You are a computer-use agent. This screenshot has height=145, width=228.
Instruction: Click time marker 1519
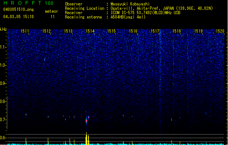pyautogui.click(x=198, y=31)
